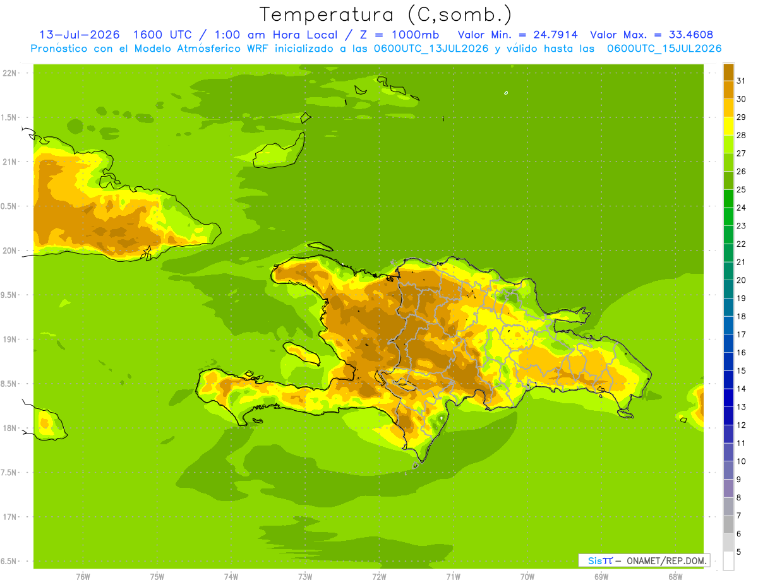
Task: Click the legend value 25
Action: pos(742,189)
